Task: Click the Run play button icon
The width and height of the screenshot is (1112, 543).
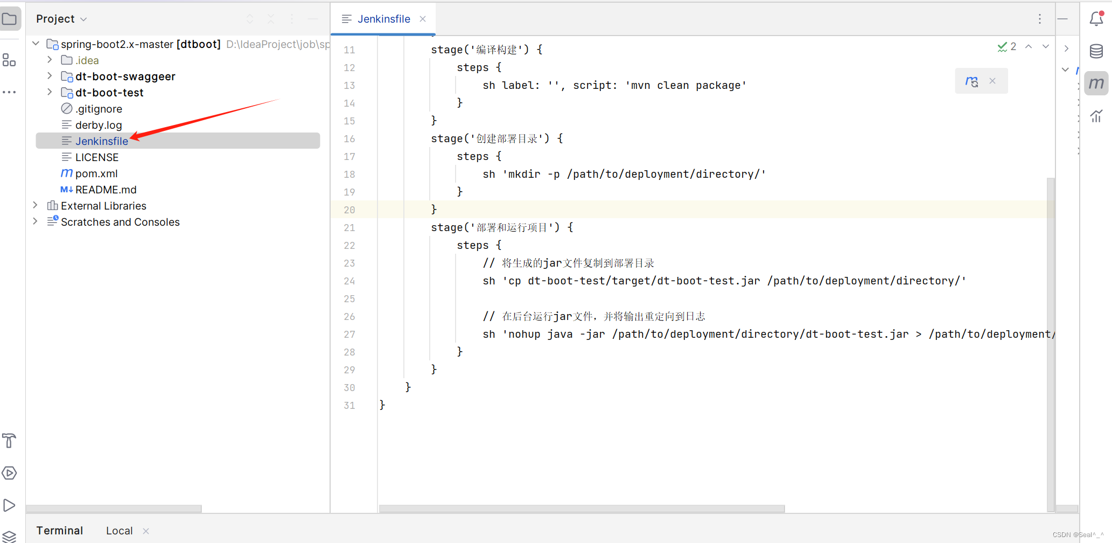Action: [x=10, y=505]
